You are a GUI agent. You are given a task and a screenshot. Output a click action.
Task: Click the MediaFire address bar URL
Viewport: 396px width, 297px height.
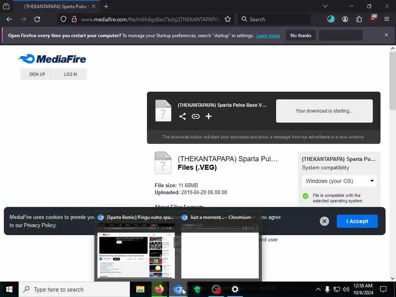click(150, 19)
